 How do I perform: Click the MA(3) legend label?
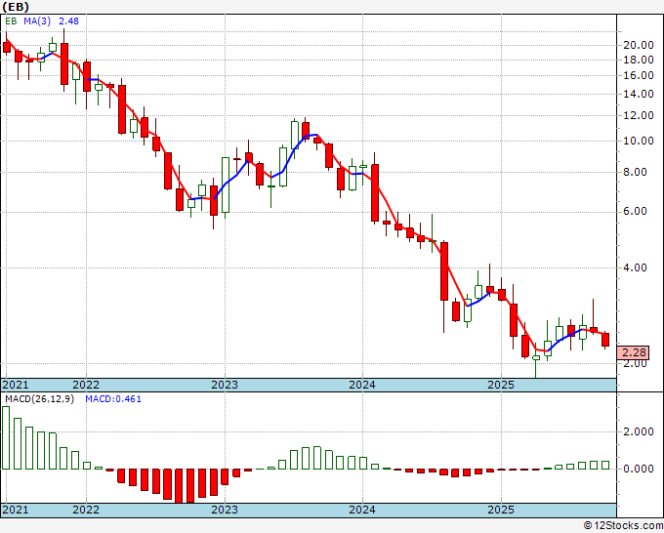tap(38, 21)
